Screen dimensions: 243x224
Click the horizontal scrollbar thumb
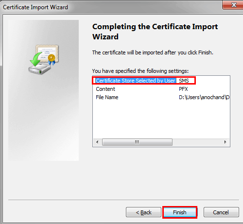pyautogui.click(x=137, y=142)
